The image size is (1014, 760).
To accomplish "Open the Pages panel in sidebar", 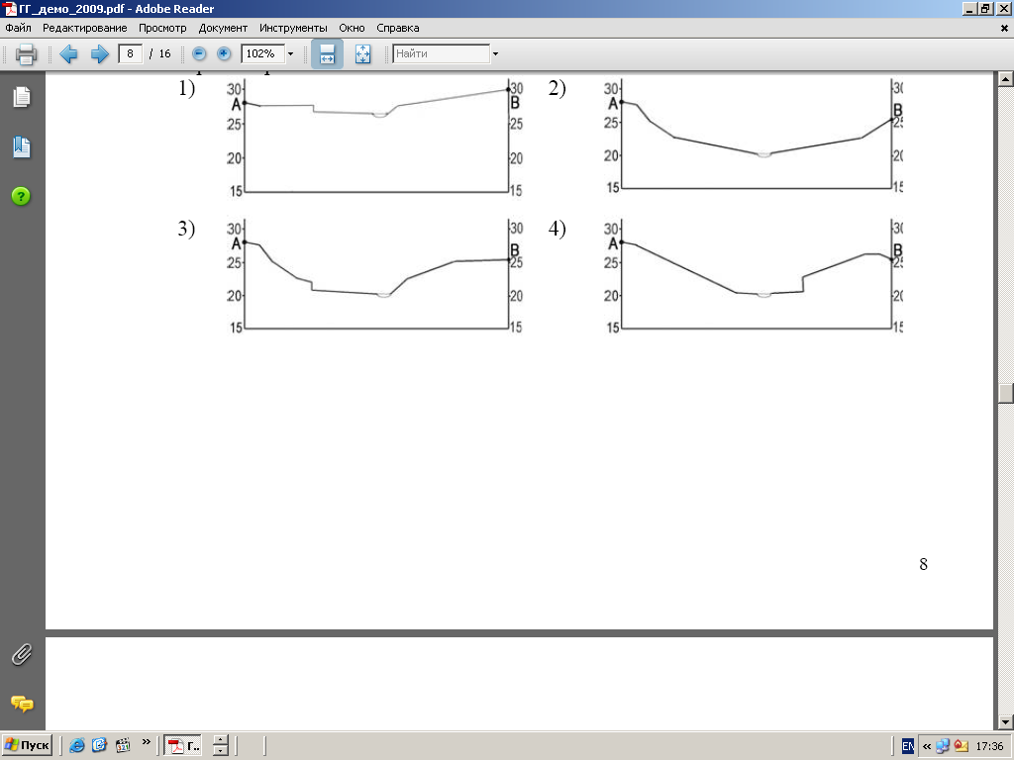I will (x=22, y=97).
